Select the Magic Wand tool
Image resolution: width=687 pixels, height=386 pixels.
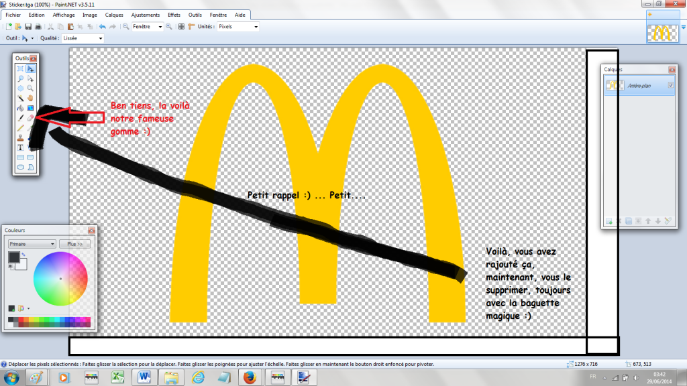(20, 98)
